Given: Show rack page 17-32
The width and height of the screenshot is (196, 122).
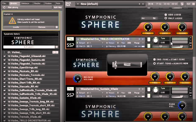Looking at the screenshot, I should (x=159, y=4).
